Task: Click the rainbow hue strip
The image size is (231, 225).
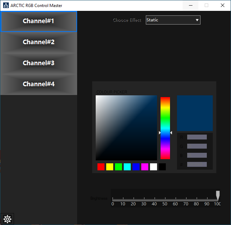Action: coord(165,128)
